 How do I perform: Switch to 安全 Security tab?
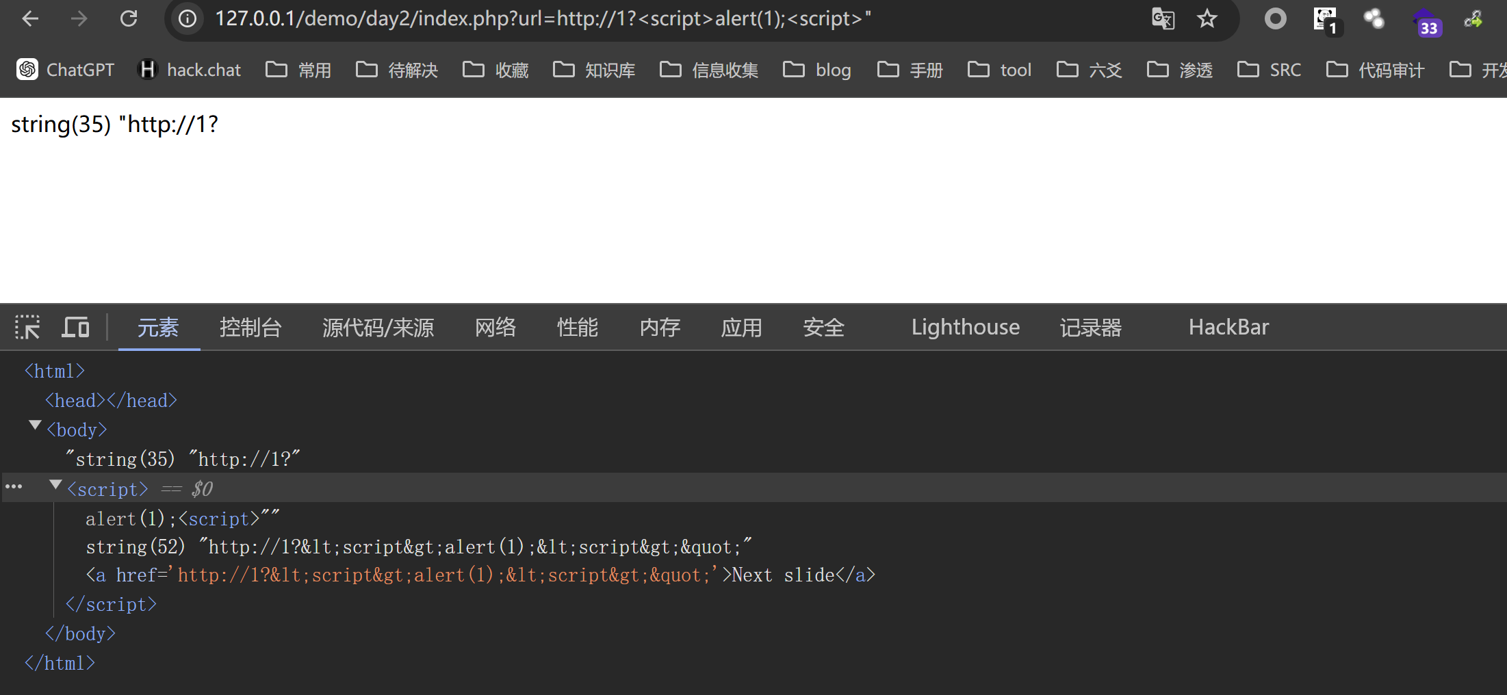click(x=824, y=327)
